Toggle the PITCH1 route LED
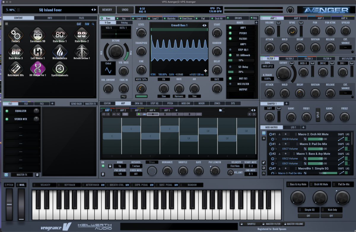This screenshot has height=232, width=356. click(230, 33)
